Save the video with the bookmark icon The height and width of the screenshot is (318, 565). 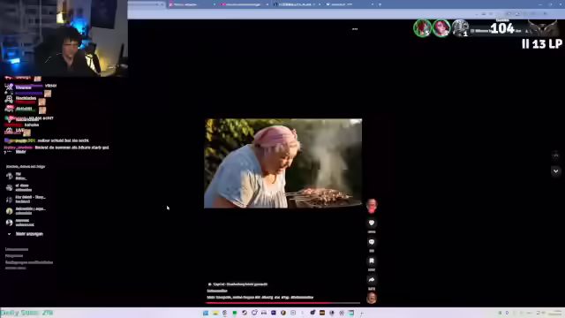[372, 261]
